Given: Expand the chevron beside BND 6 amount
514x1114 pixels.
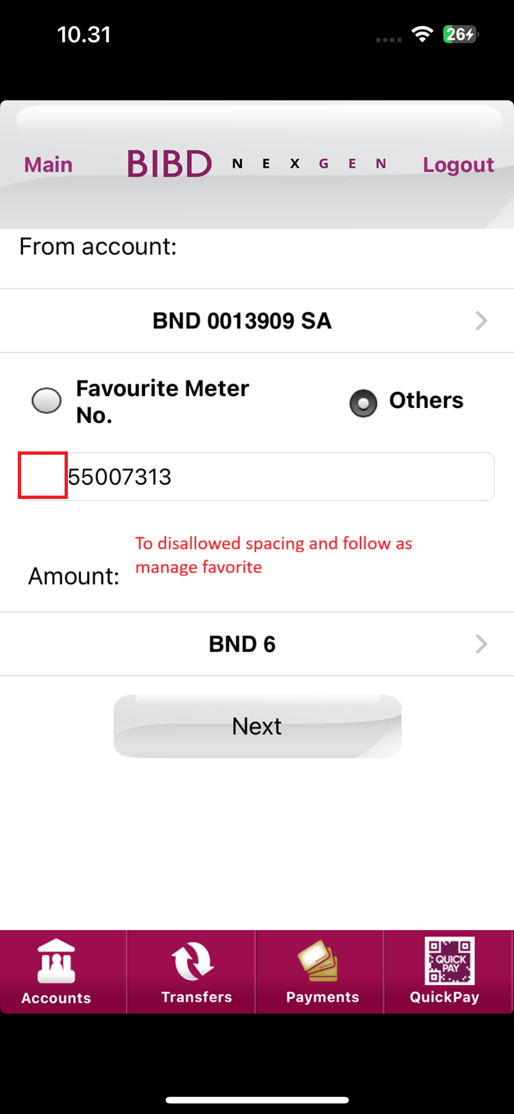Looking at the screenshot, I should tap(482, 644).
